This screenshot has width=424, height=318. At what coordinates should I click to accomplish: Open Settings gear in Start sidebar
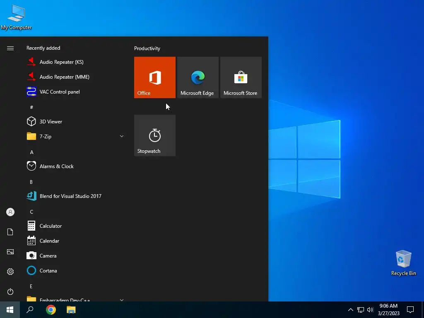tap(10, 272)
